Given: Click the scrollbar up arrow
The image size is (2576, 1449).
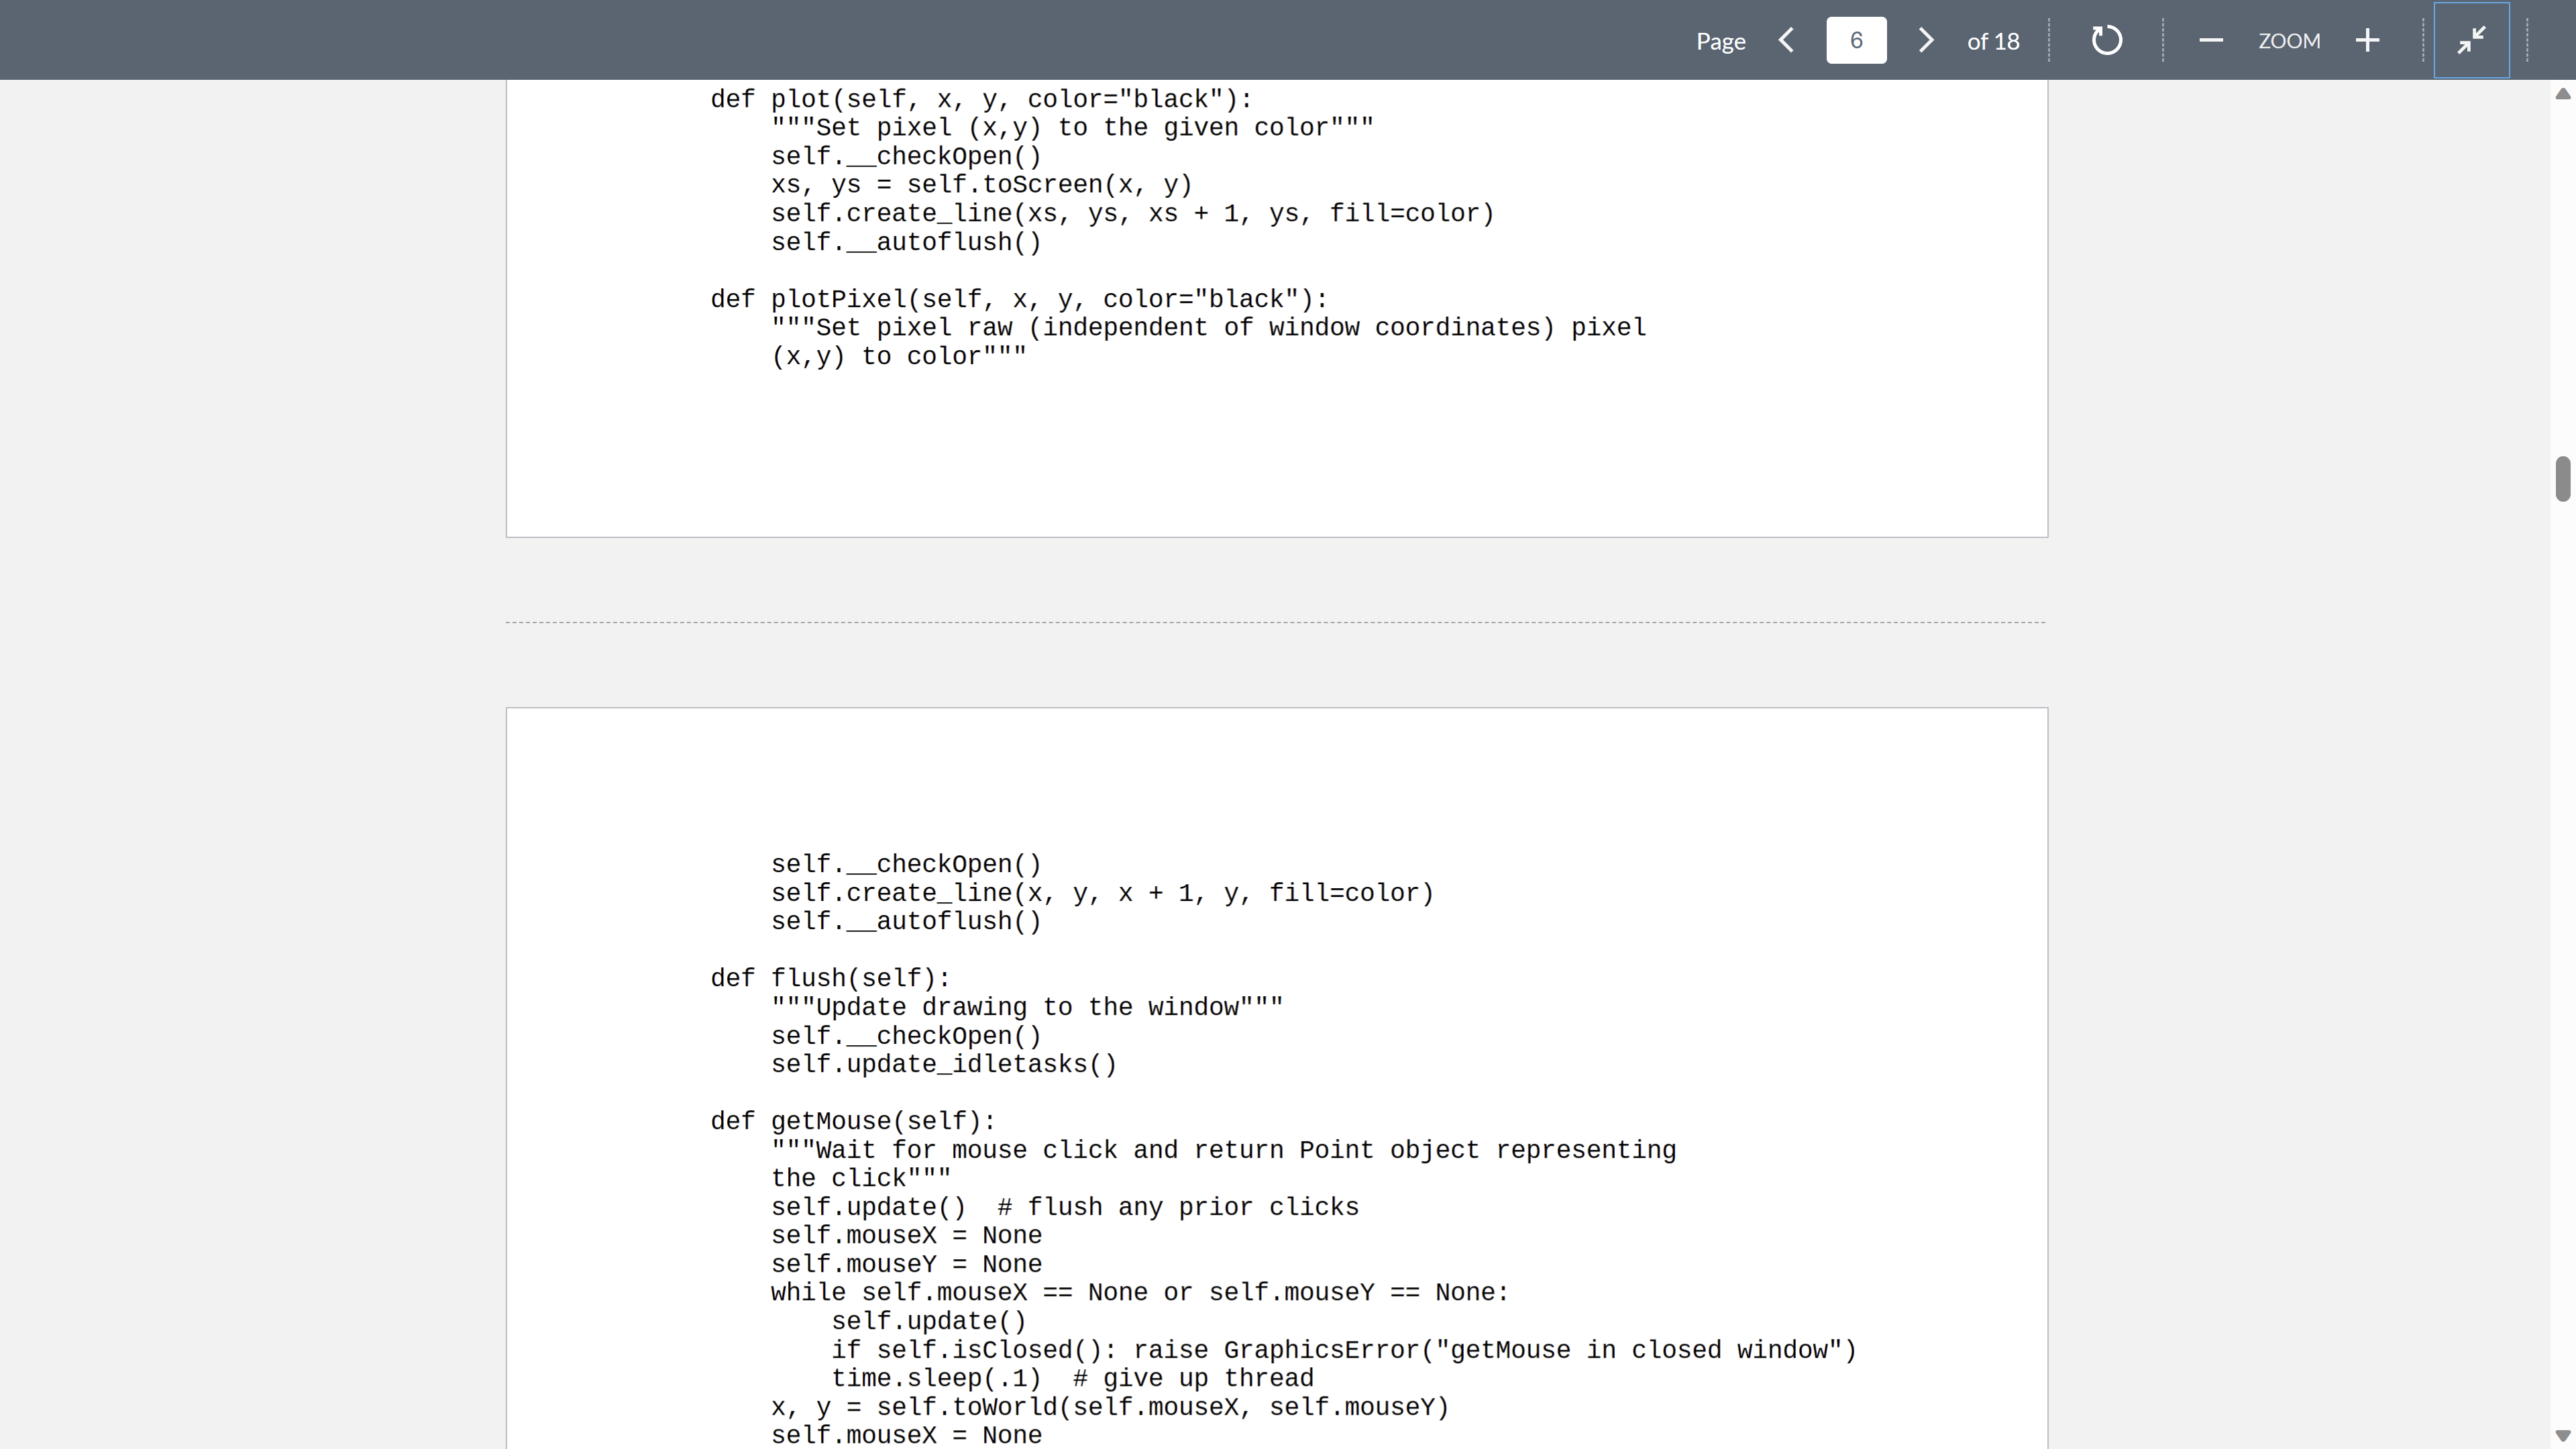Looking at the screenshot, I should (x=2562, y=94).
